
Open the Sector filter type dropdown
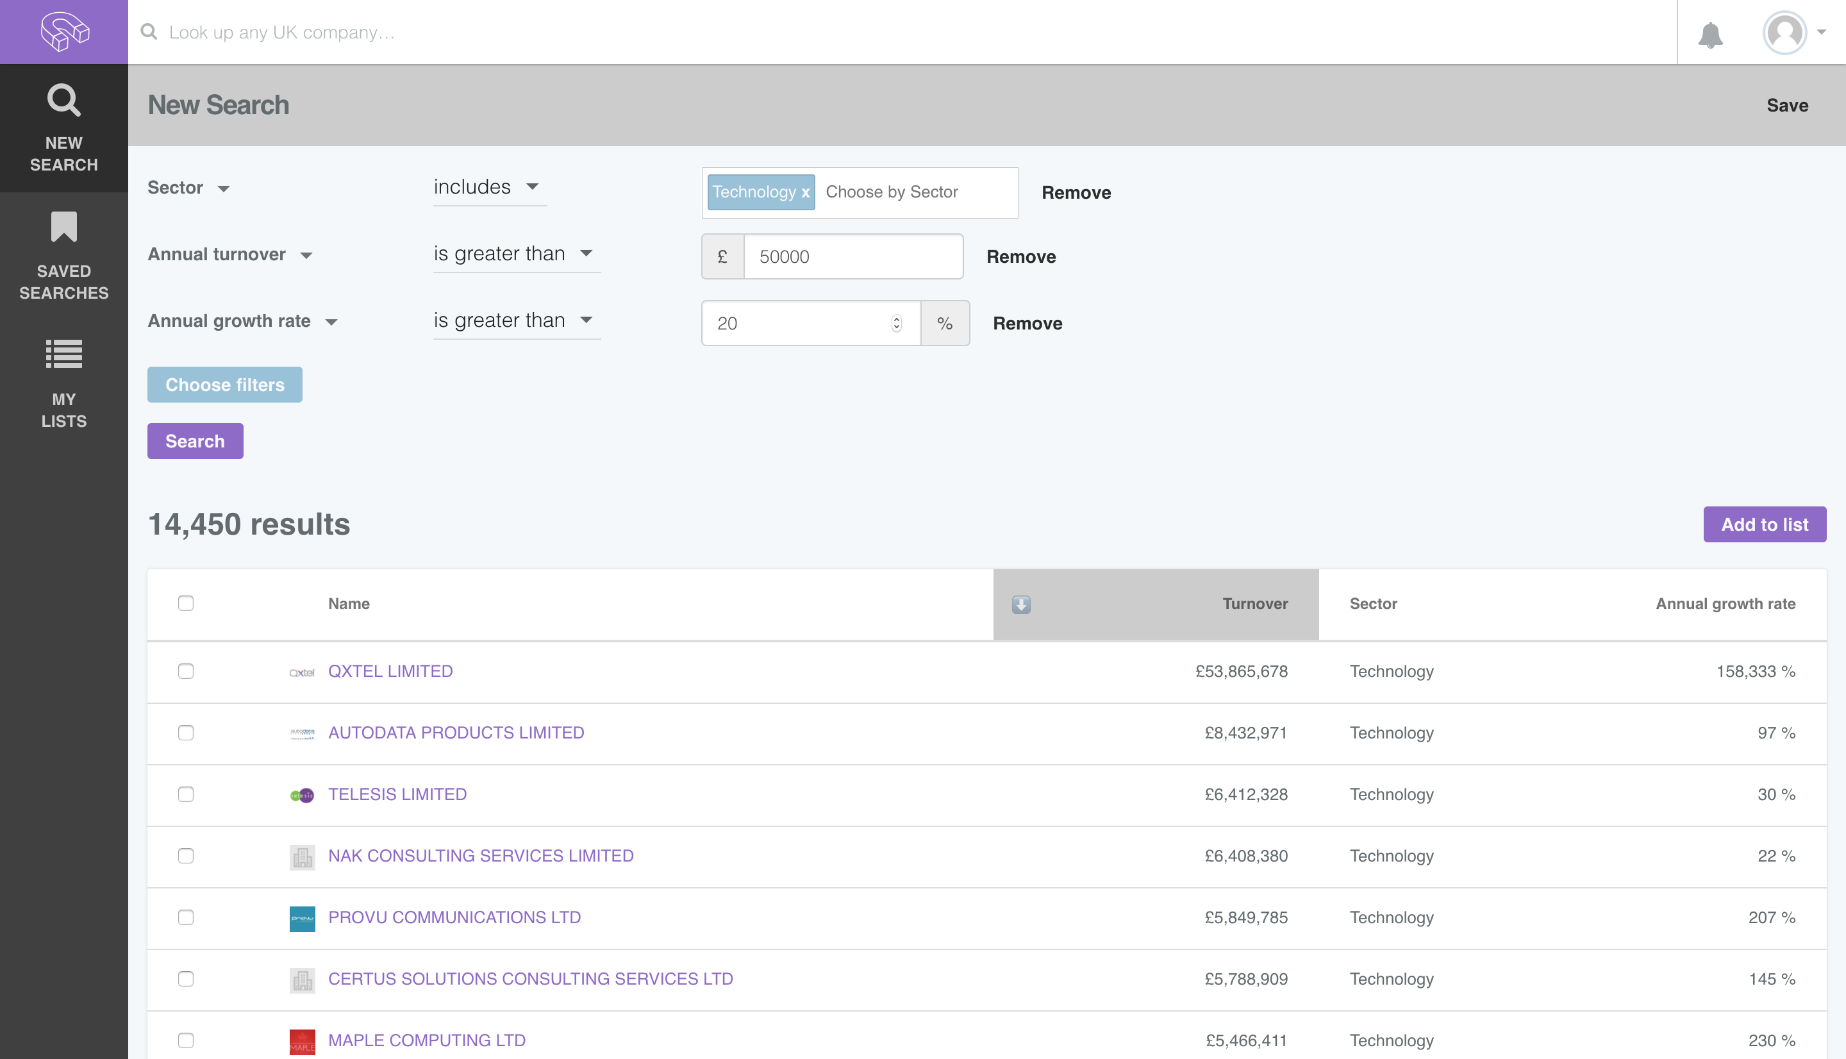tap(188, 188)
